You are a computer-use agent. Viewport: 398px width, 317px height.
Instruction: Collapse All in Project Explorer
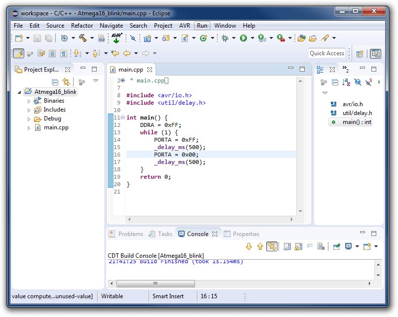point(55,82)
